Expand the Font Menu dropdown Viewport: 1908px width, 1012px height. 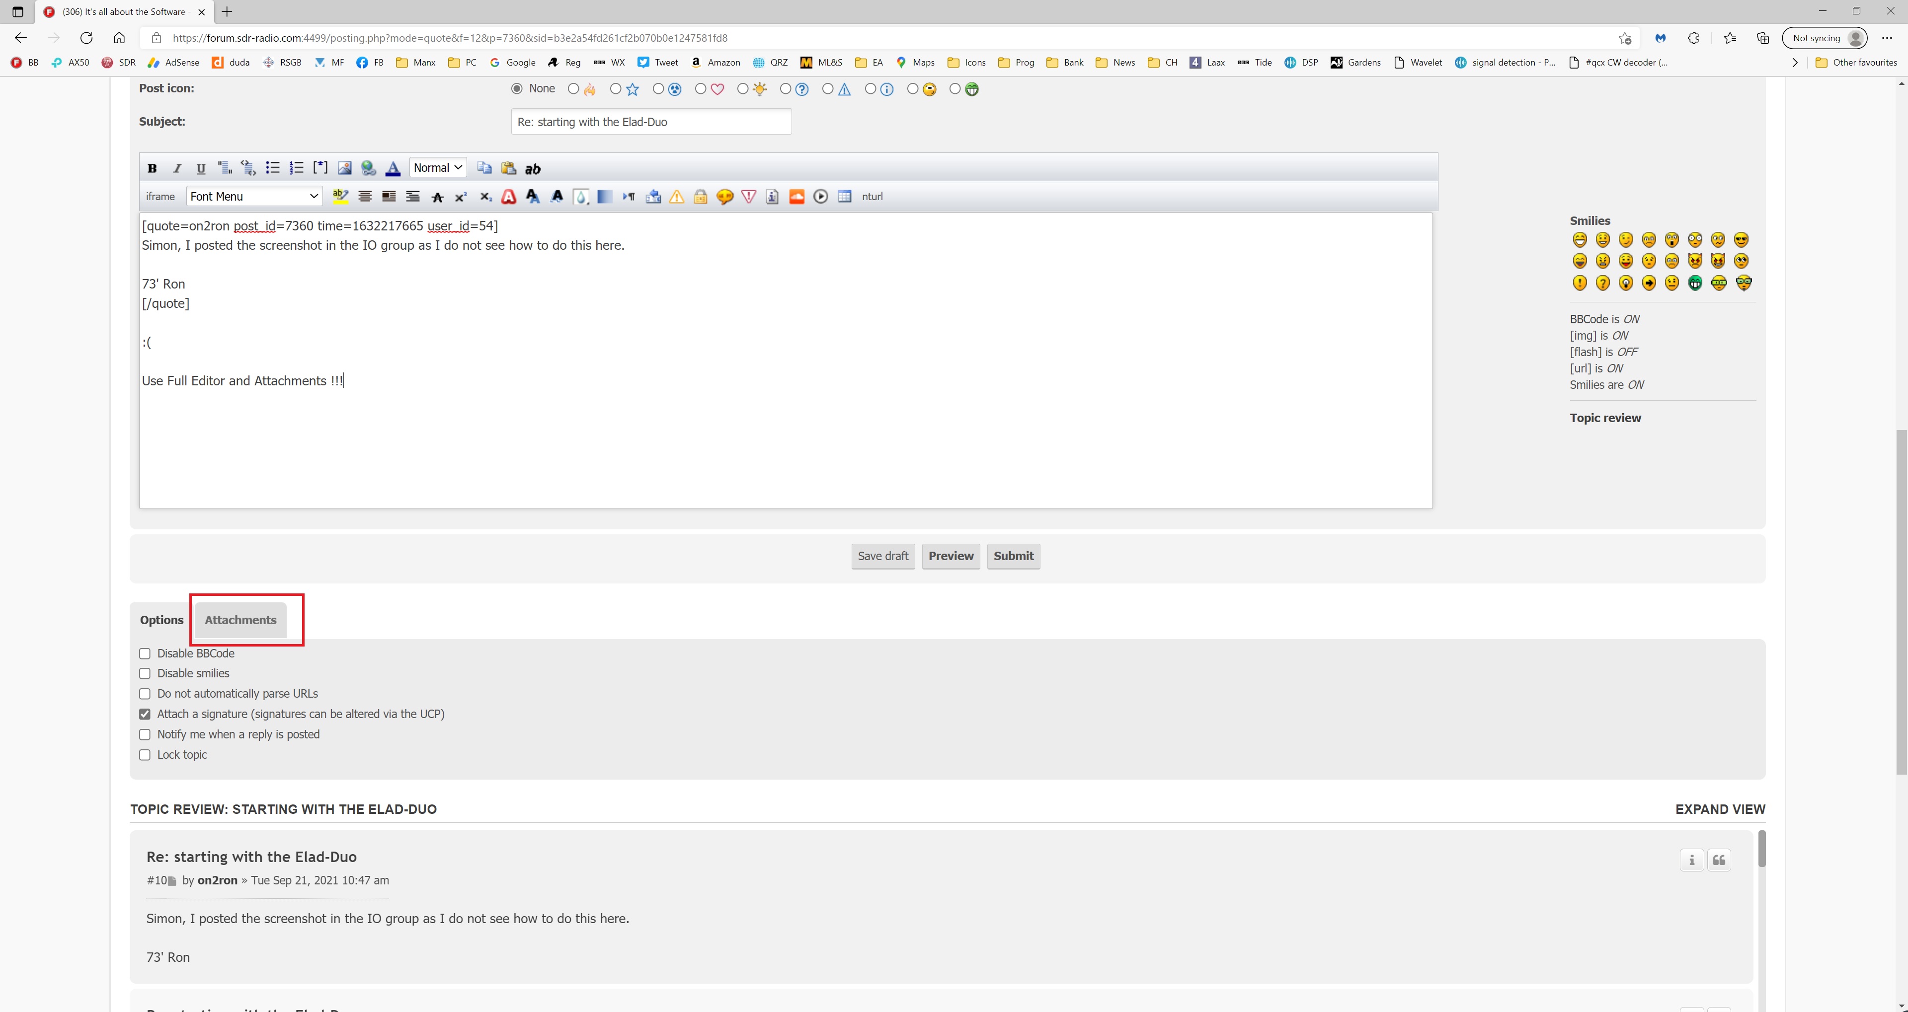click(x=253, y=196)
